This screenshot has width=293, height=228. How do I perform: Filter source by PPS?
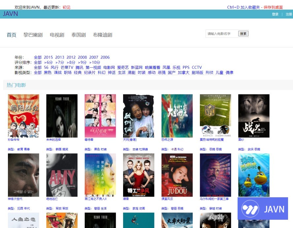pyautogui.click(x=186, y=67)
